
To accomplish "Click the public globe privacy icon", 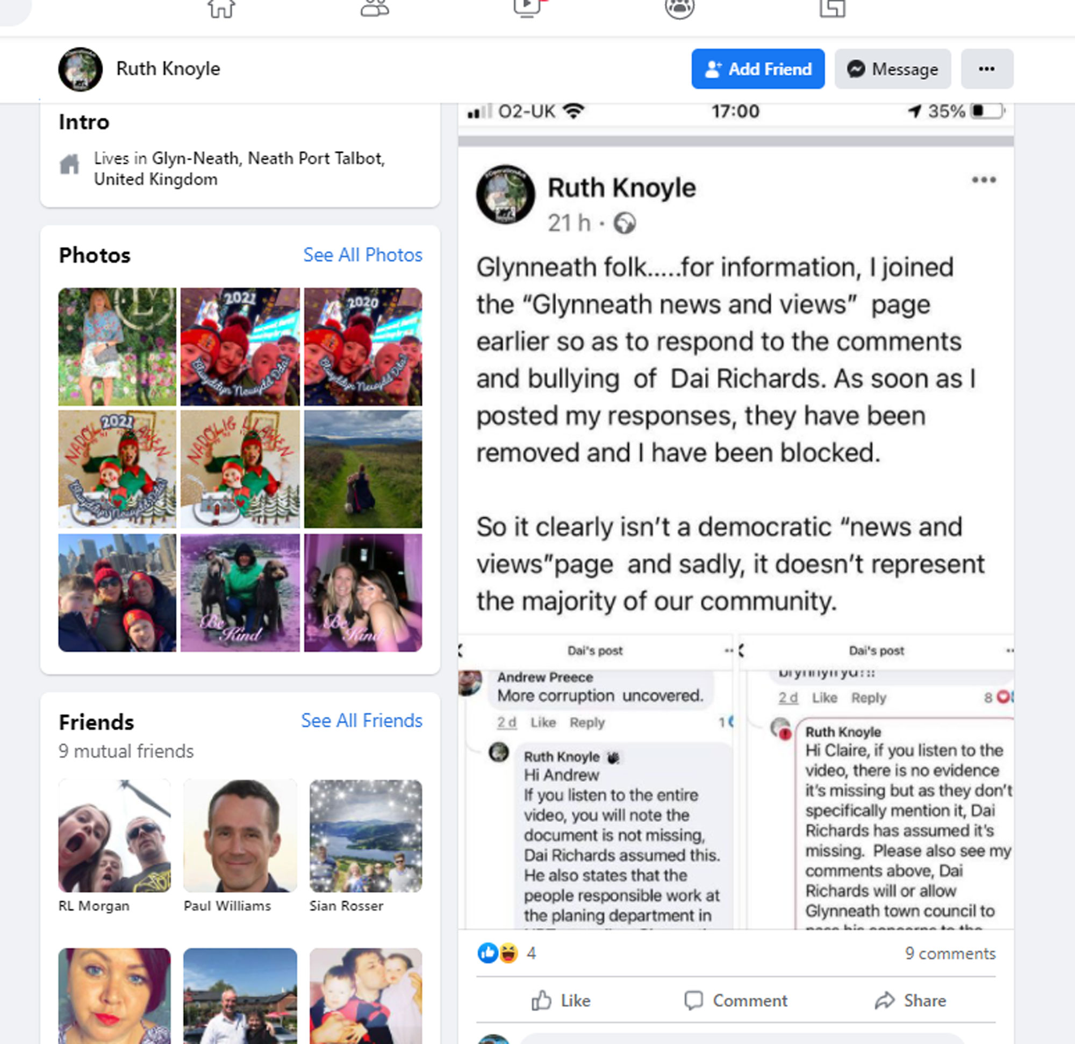I will point(624,223).
